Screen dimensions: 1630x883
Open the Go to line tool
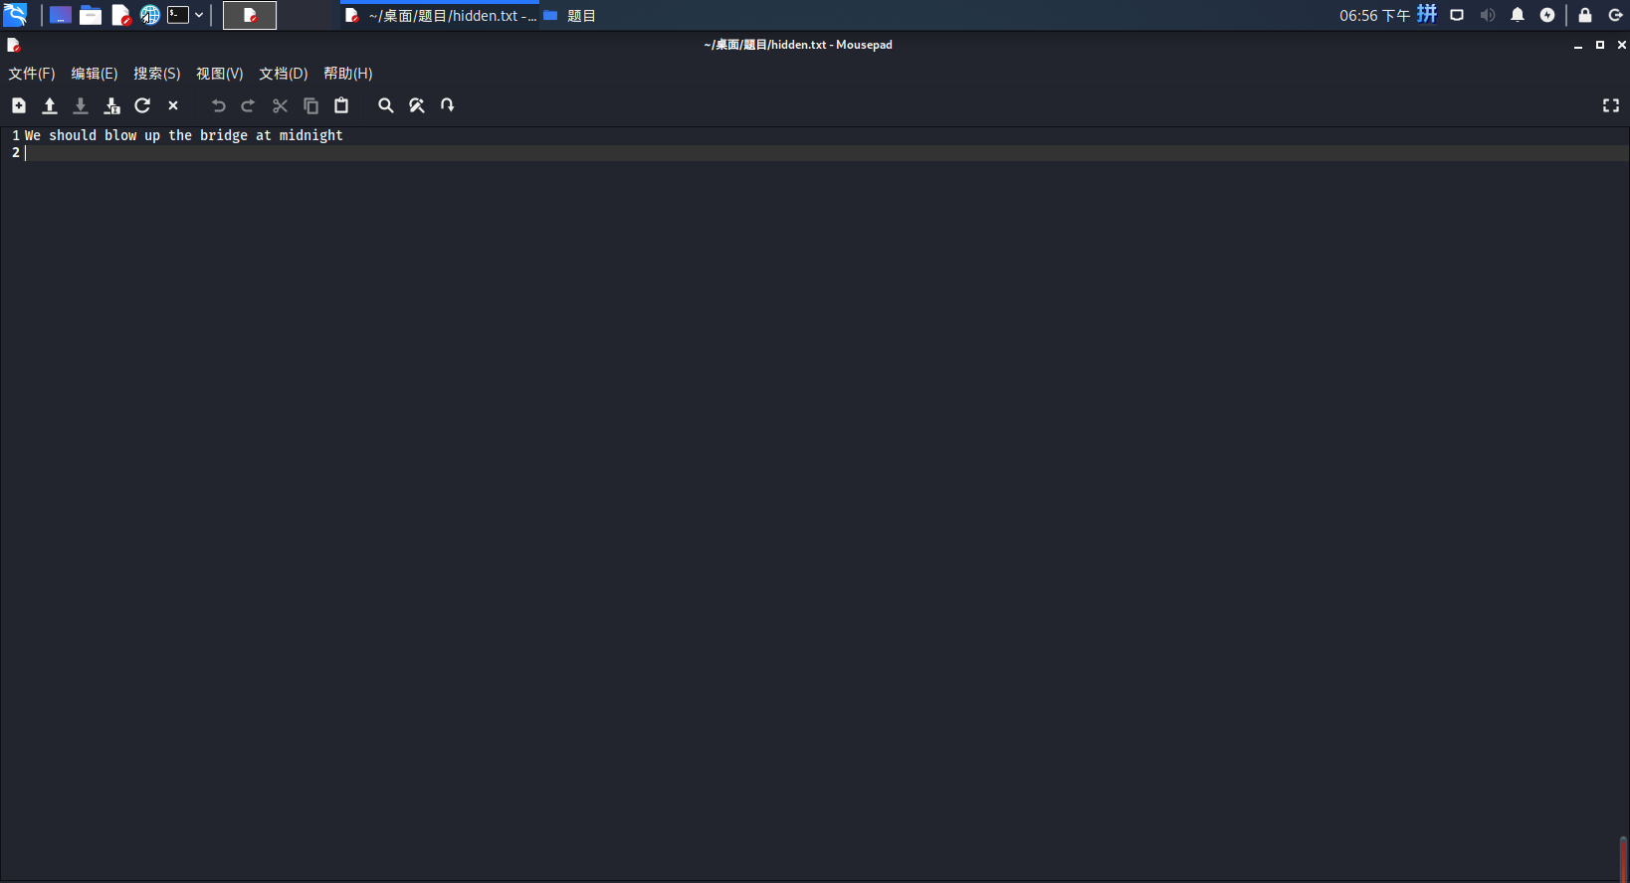point(448,105)
